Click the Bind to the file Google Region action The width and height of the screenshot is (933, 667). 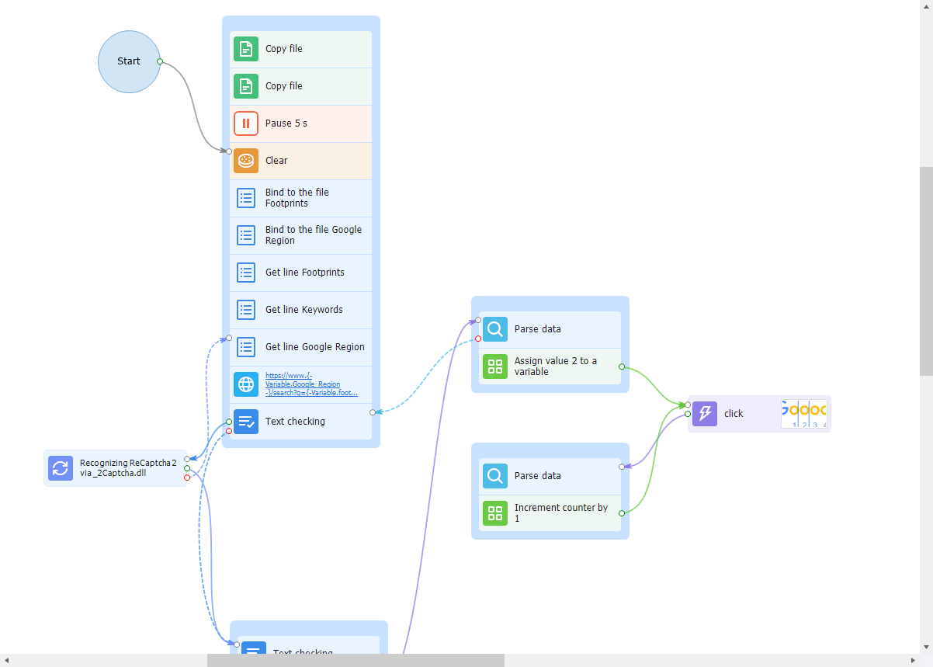(313, 235)
